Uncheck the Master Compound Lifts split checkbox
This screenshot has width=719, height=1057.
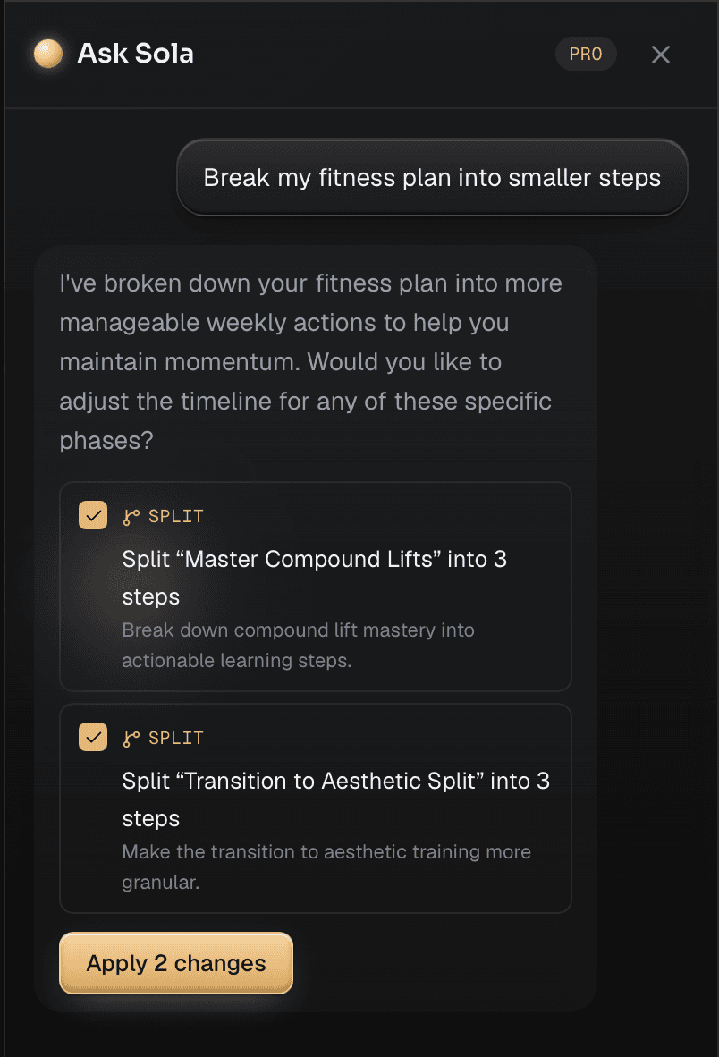[x=93, y=516]
